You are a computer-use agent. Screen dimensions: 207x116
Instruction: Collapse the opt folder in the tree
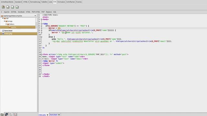click(x=3, y=18)
